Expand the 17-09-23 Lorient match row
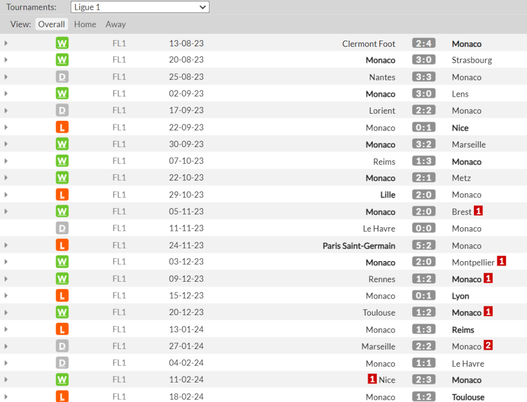527x402 pixels. (x=6, y=111)
